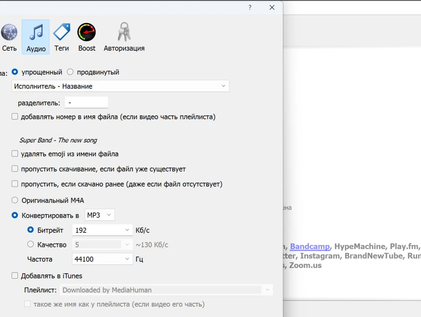Open the Авторизация keys icon

[x=124, y=32]
